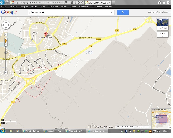Click the red marker A on Le Plessis-Pâté
Viewport: 173px width, 138px height.
click(x=46, y=34)
